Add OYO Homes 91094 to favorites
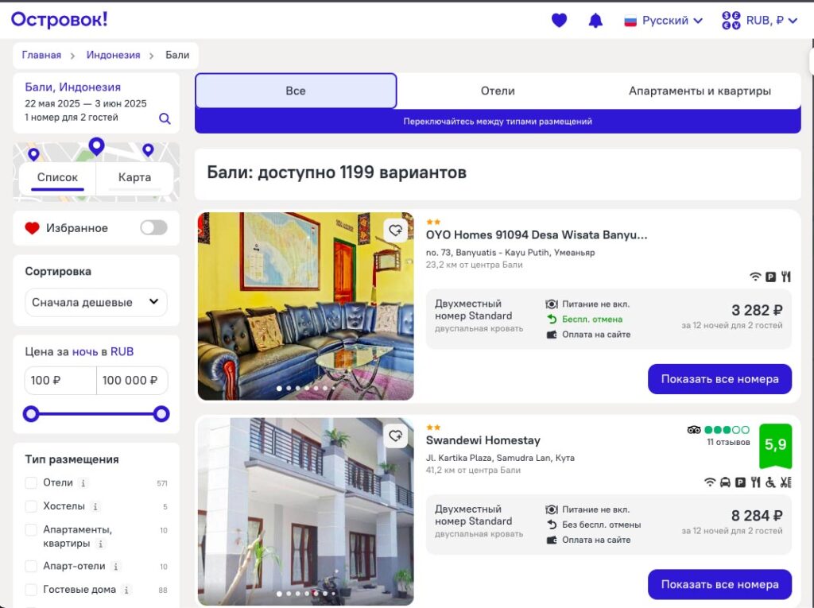The image size is (814, 608). [396, 230]
